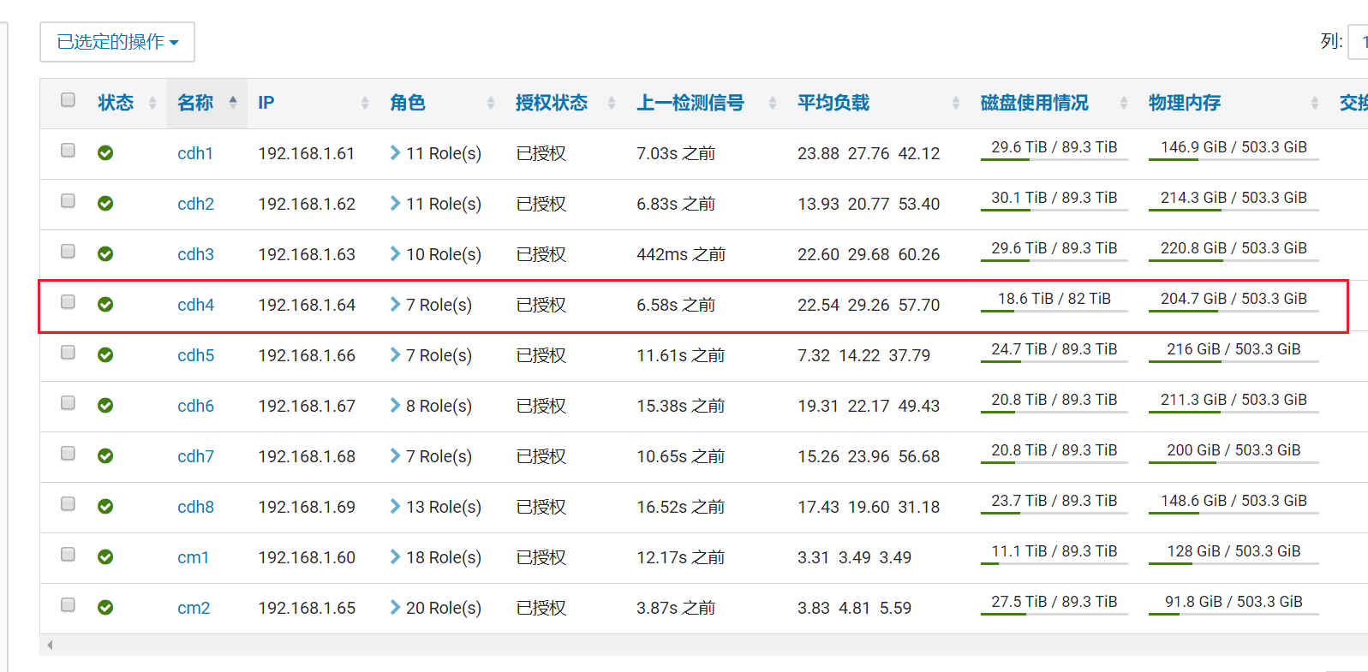Check the checkbox for host cdh2
The width and height of the screenshot is (1368, 672).
[x=69, y=201]
